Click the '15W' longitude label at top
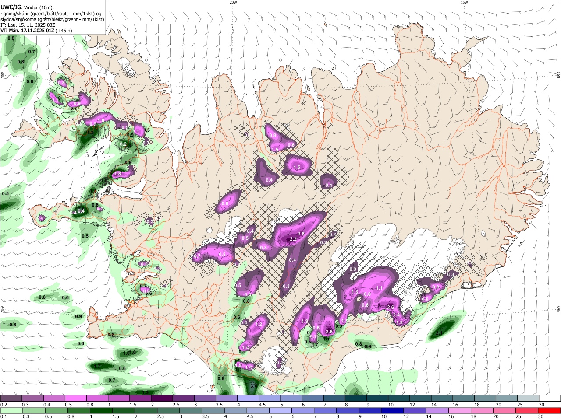The height and width of the screenshot is (420, 561). pyautogui.click(x=464, y=2)
